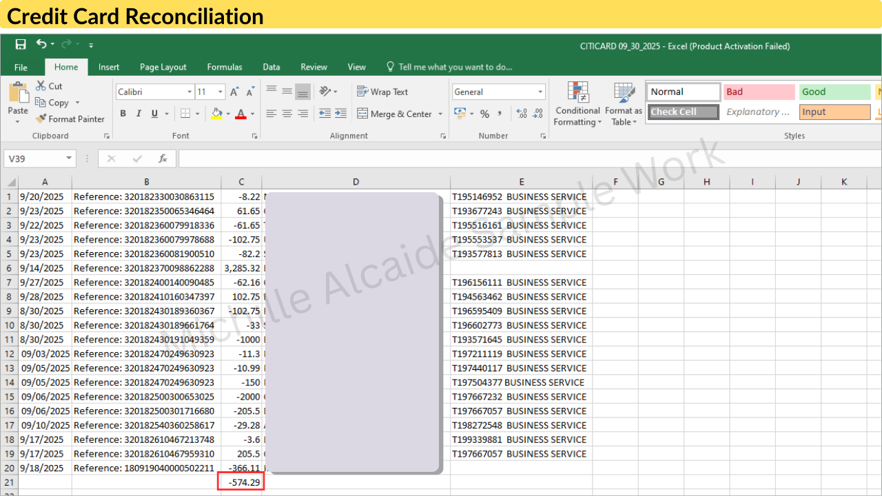The image size is (882, 496).
Task: Expand the Name Box dropdown arrow
Action: (69, 158)
